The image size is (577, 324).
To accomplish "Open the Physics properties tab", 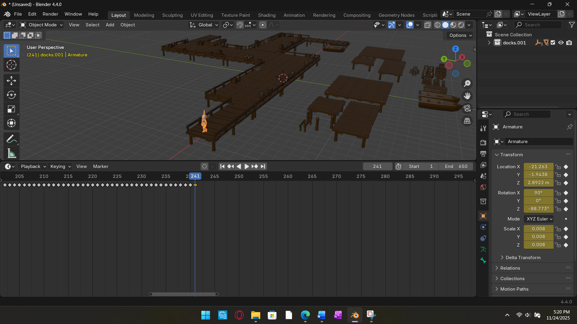I will pyautogui.click(x=483, y=227).
